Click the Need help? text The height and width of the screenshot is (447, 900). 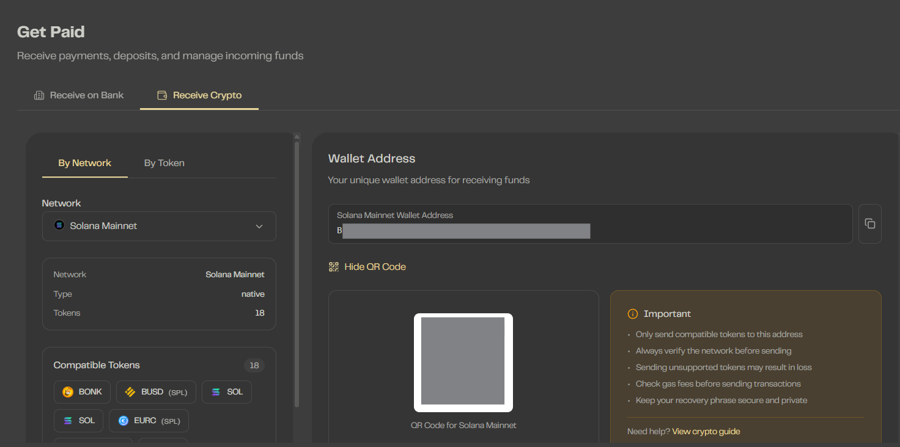pos(649,432)
